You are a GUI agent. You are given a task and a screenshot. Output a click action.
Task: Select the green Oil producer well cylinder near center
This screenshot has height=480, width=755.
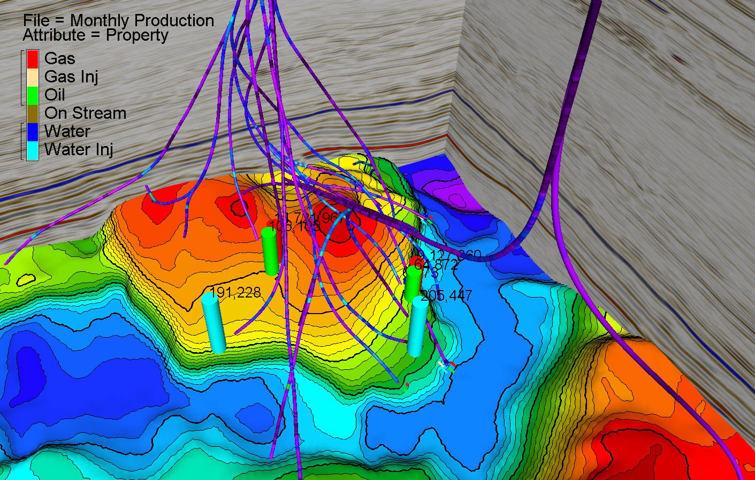pos(270,252)
